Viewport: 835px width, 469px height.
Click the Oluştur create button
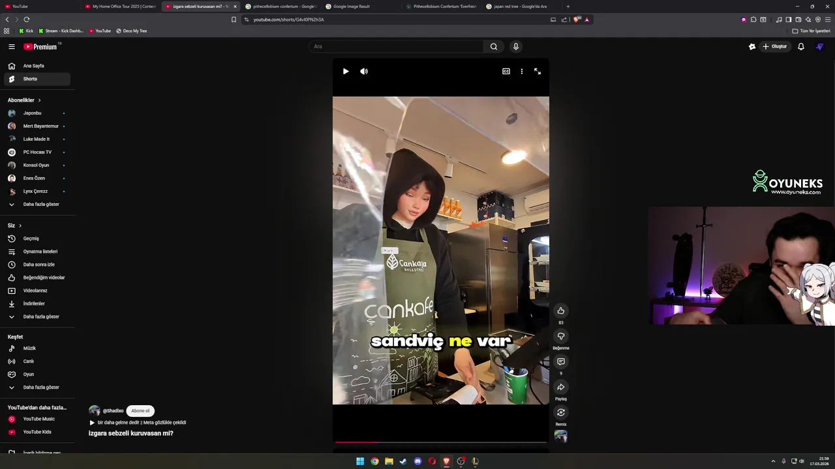pyautogui.click(x=775, y=46)
